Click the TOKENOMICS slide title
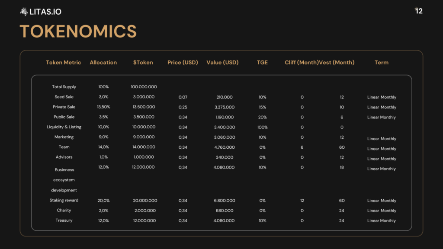The height and width of the screenshot is (249, 443). 78,32
